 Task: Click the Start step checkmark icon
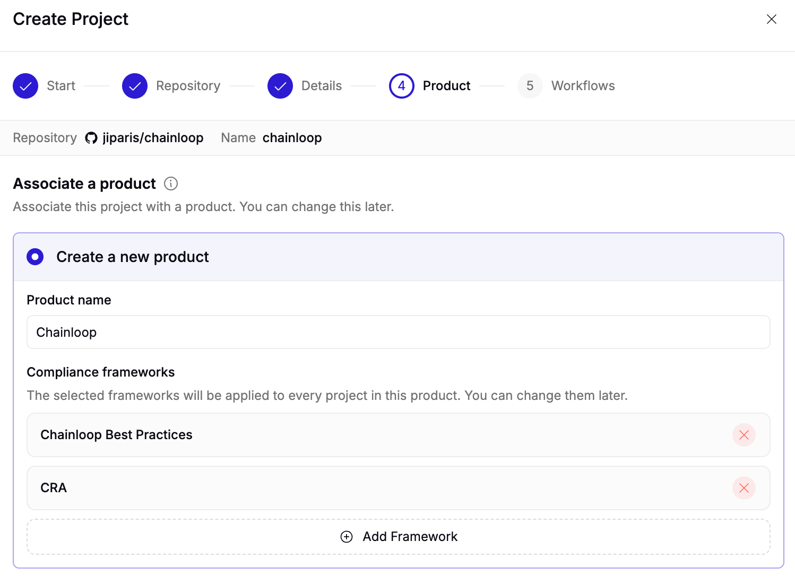25,86
